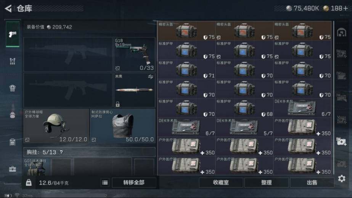Toggle the lock icon beside 12.6/84千克
The width and height of the screenshot is (352, 198).
click(x=29, y=182)
